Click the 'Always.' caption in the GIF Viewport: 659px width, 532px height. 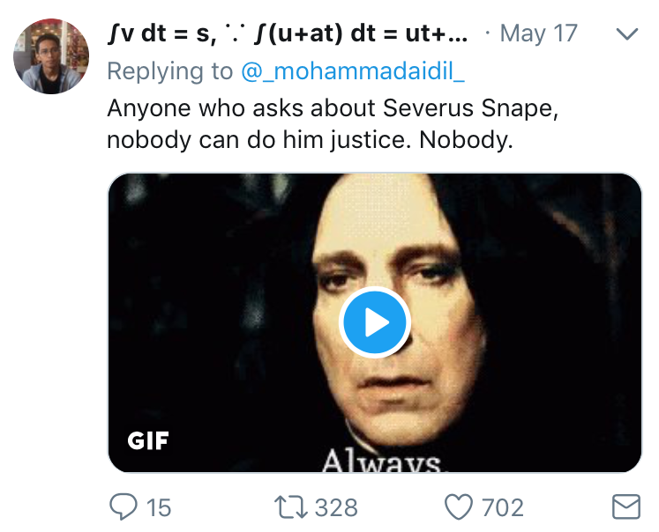coord(382,461)
